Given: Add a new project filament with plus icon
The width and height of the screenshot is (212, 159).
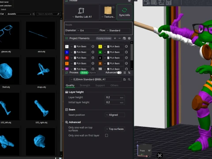Looking at the screenshot, I should (x=115, y=38).
